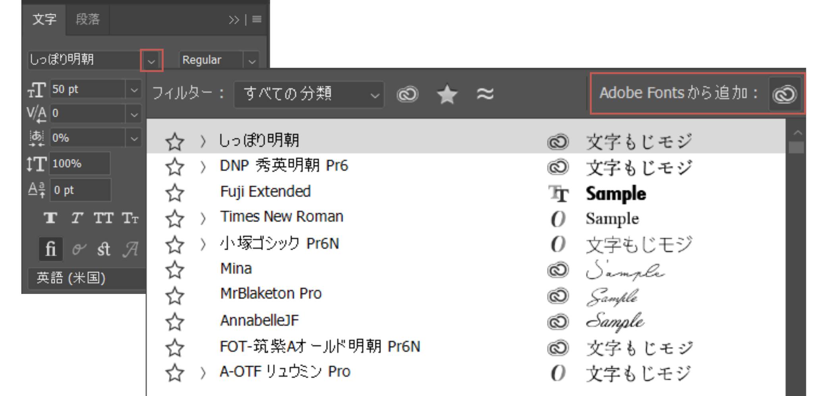Image resolution: width=813 pixels, height=396 pixels.
Task: Show favorite fonts with star filter
Action: pyautogui.click(x=447, y=94)
